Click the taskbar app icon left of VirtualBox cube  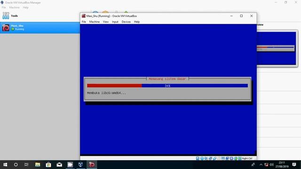70,165
